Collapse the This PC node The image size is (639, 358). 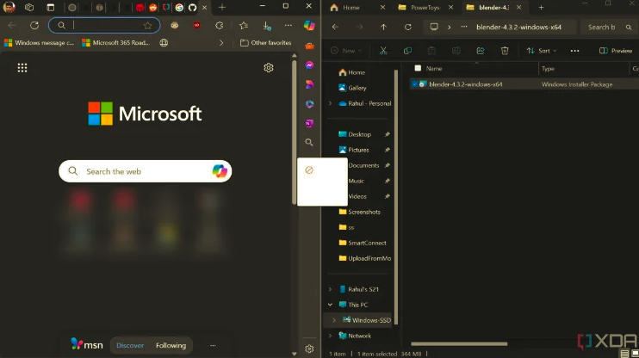click(x=331, y=305)
